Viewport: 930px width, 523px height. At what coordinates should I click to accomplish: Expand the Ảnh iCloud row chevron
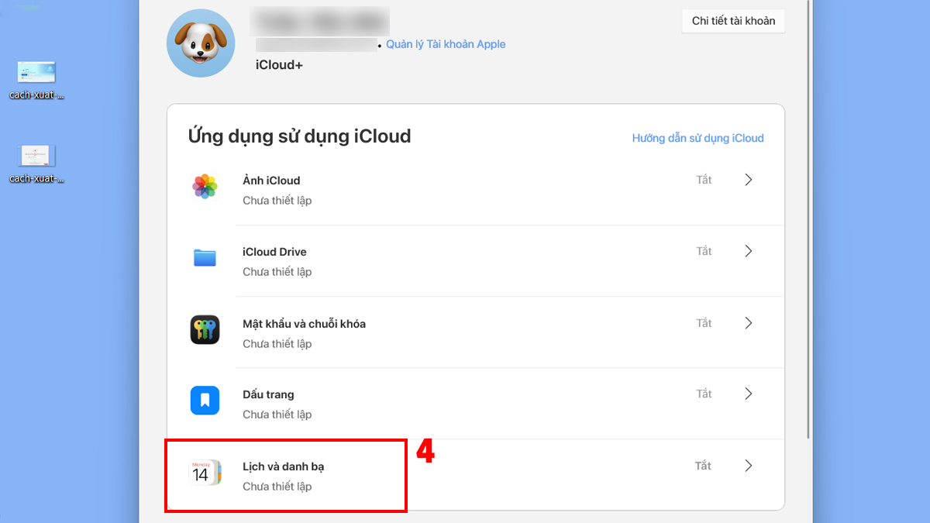(x=749, y=180)
